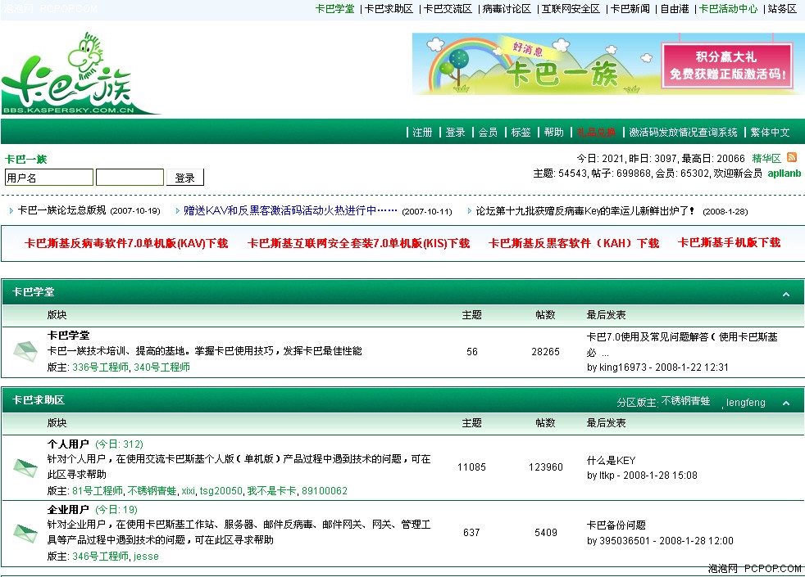Open moderator 我不是卡卡 profile
The image size is (805, 577).
click(271, 491)
